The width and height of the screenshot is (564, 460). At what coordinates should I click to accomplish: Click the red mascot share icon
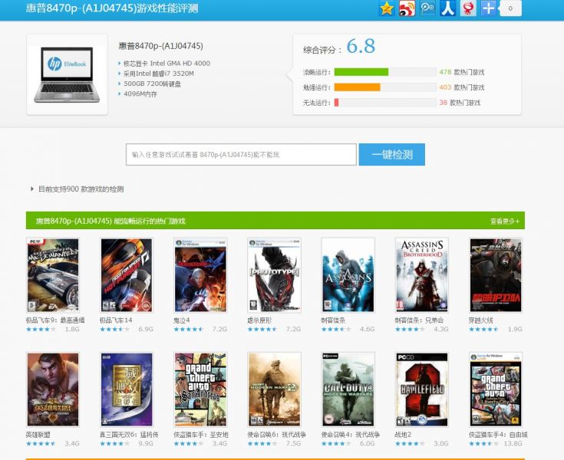(x=468, y=8)
